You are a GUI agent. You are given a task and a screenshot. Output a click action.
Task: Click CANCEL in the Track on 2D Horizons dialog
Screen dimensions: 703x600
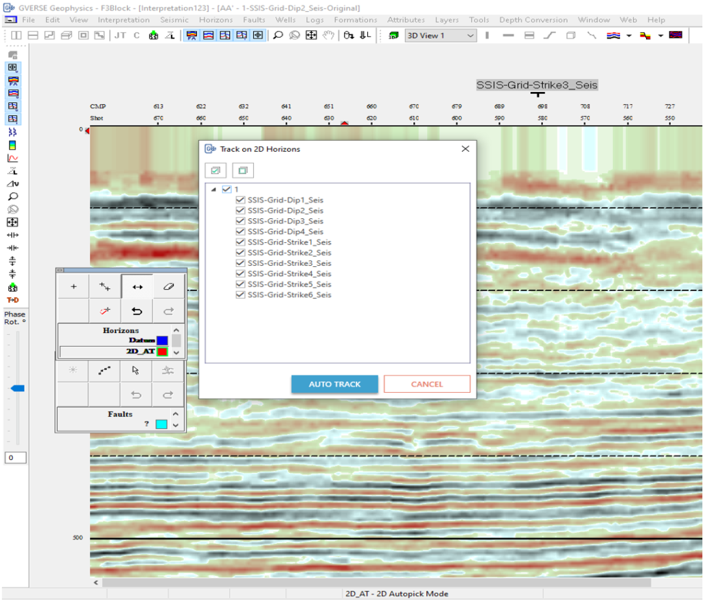coord(426,384)
